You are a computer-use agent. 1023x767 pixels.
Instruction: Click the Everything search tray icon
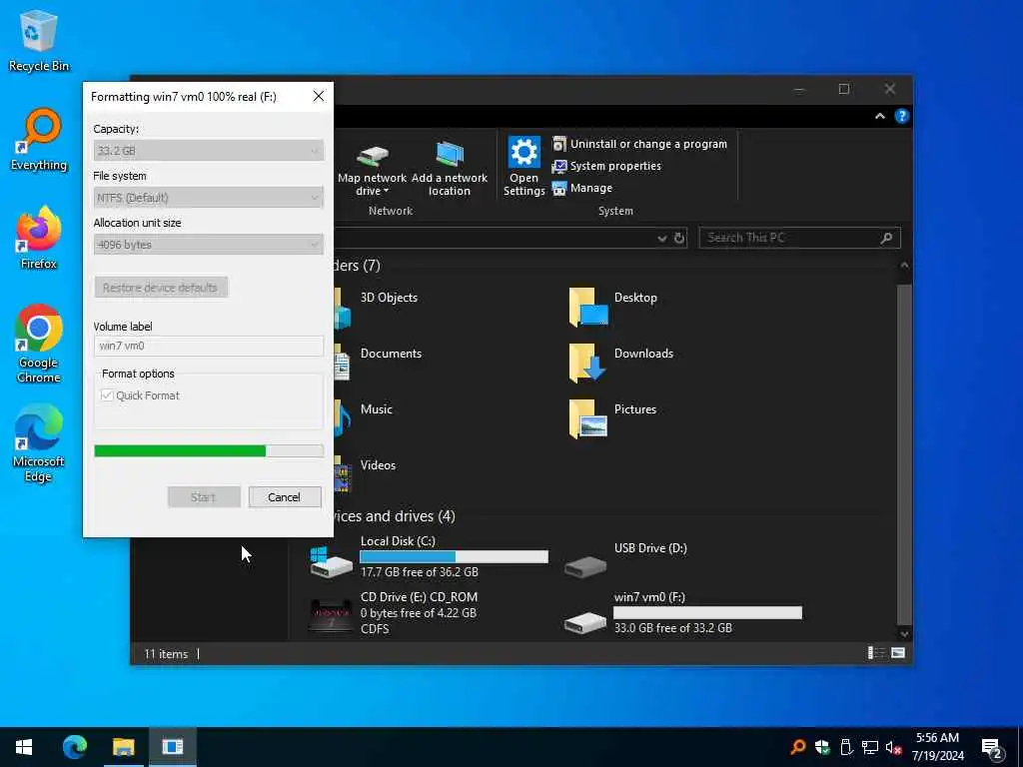[x=798, y=747]
